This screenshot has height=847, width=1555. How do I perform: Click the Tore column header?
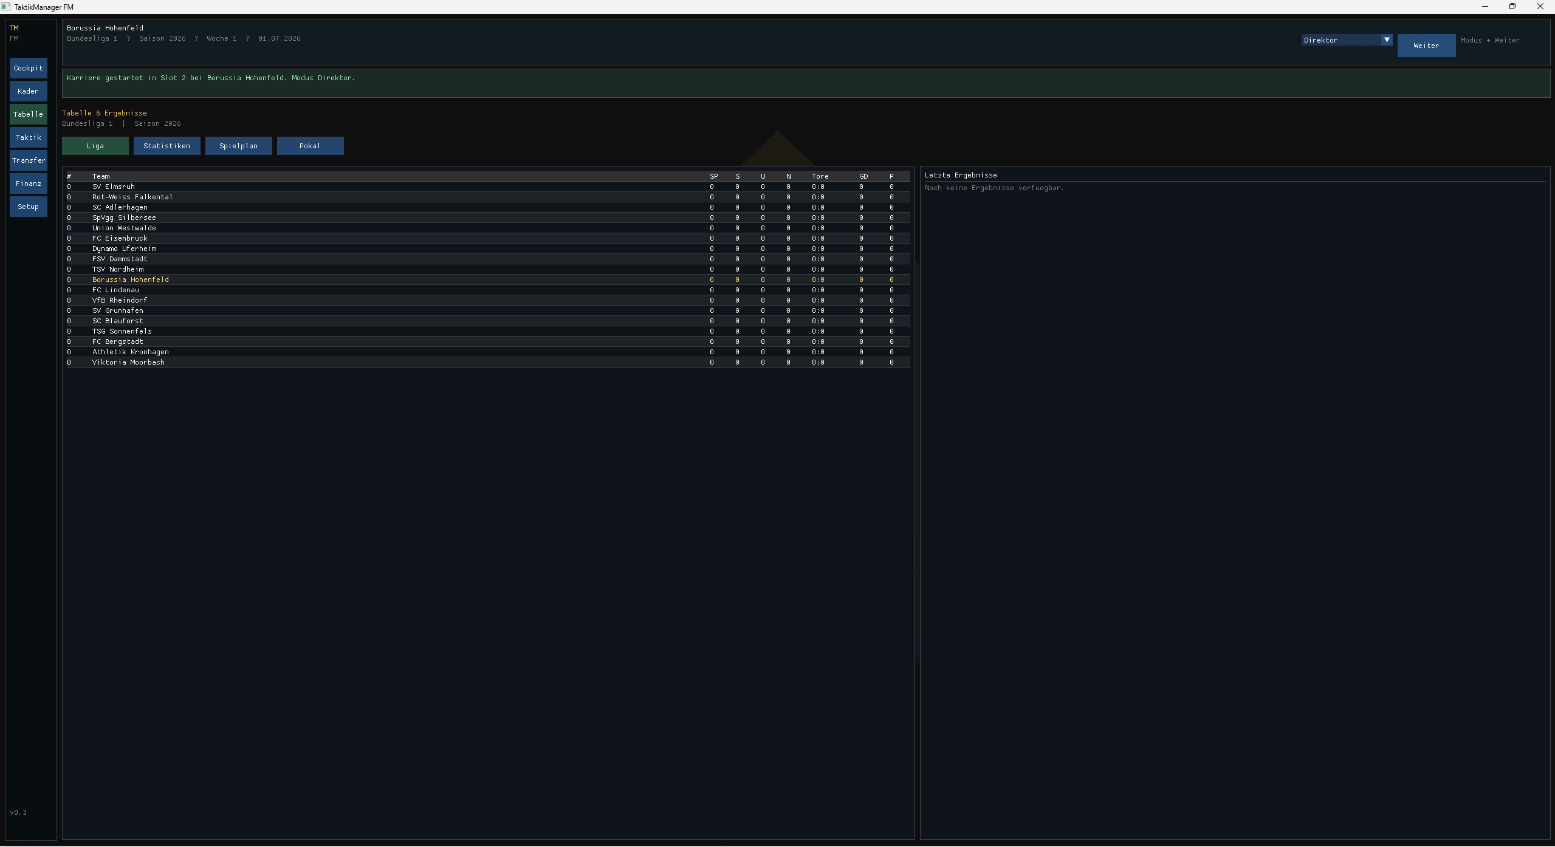819,176
